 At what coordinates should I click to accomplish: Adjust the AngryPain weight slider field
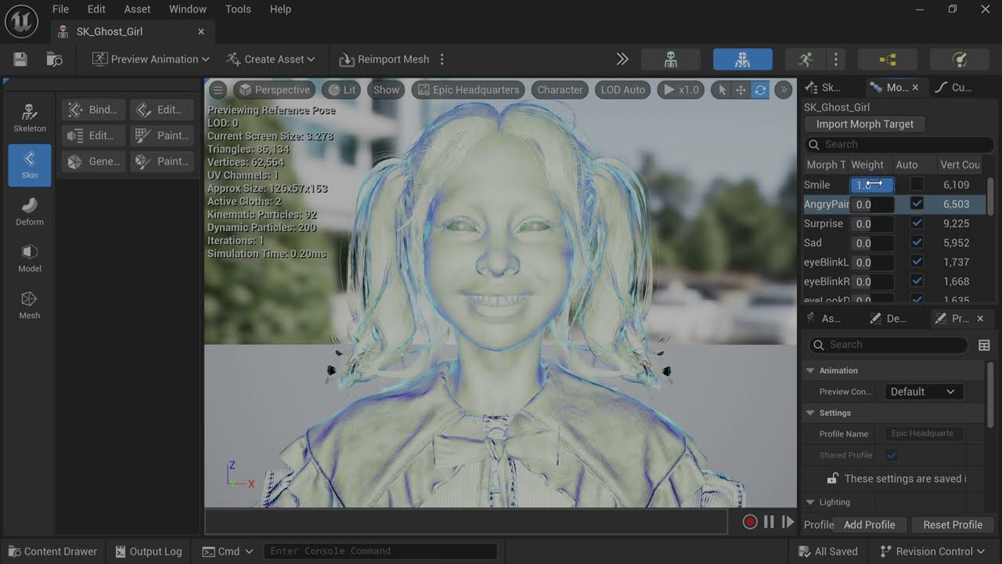click(872, 204)
